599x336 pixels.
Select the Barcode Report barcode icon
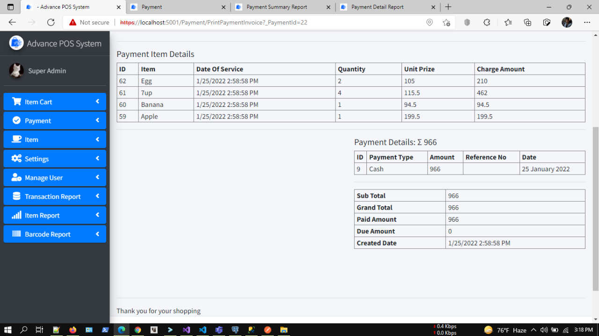click(x=16, y=234)
